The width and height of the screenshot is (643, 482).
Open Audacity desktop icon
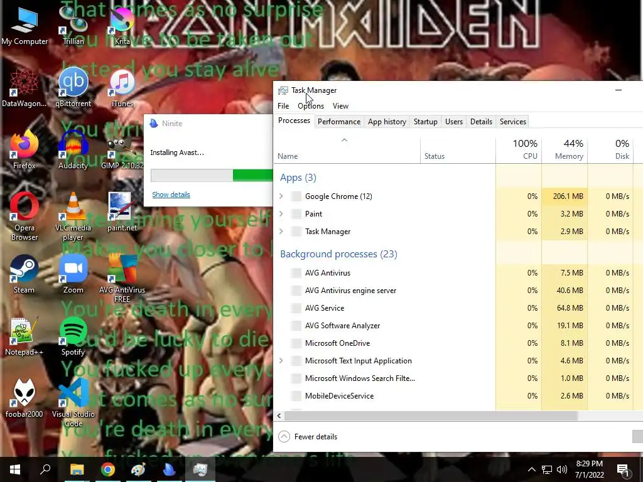coord(73,150)
